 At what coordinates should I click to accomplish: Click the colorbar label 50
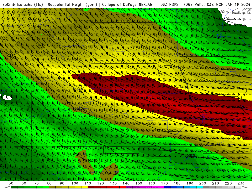point(11,183)
